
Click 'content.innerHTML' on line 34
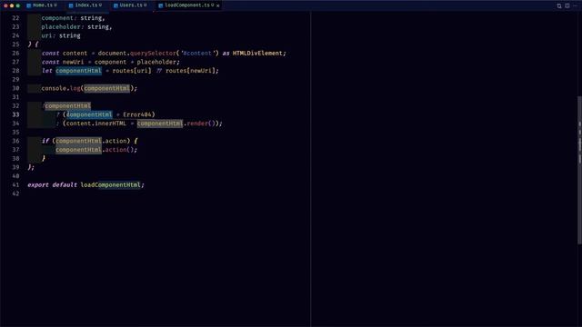96,124
